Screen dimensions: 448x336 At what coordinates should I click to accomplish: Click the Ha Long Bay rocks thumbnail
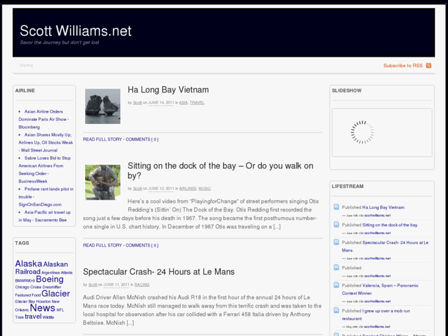(x=102, y=106)
